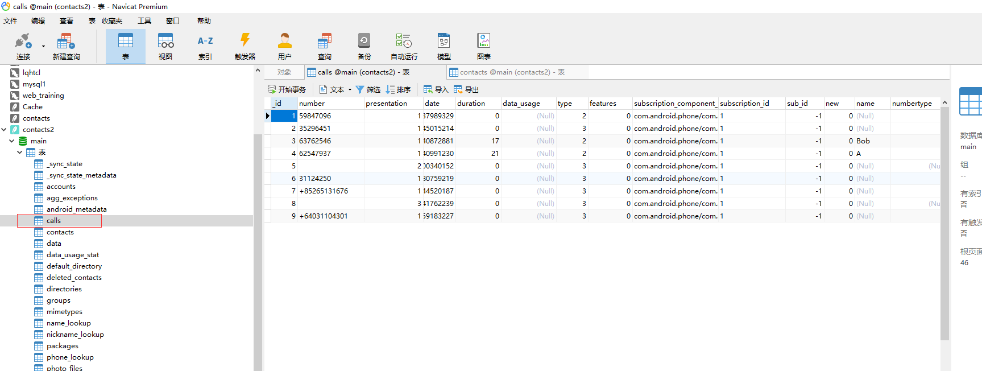Select the calls table in the tree
Image resolution: width=982 pixels, height=371 pixels.
pyautogui.click(x=53, y=220)
